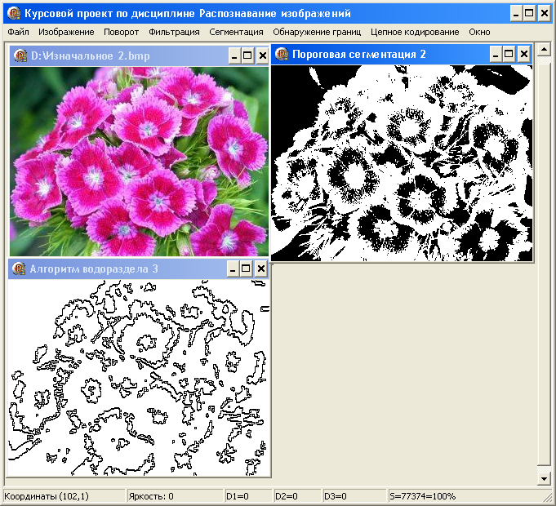Click the Яркость: 0 status field
The height and width of the screenshot is (506, 556).
(175, 496)
